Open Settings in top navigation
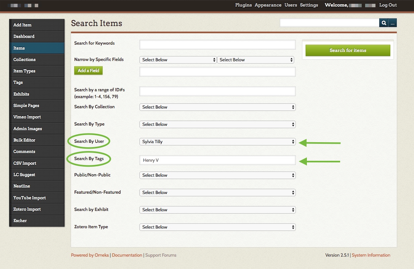414x269 pixels. 309,5
